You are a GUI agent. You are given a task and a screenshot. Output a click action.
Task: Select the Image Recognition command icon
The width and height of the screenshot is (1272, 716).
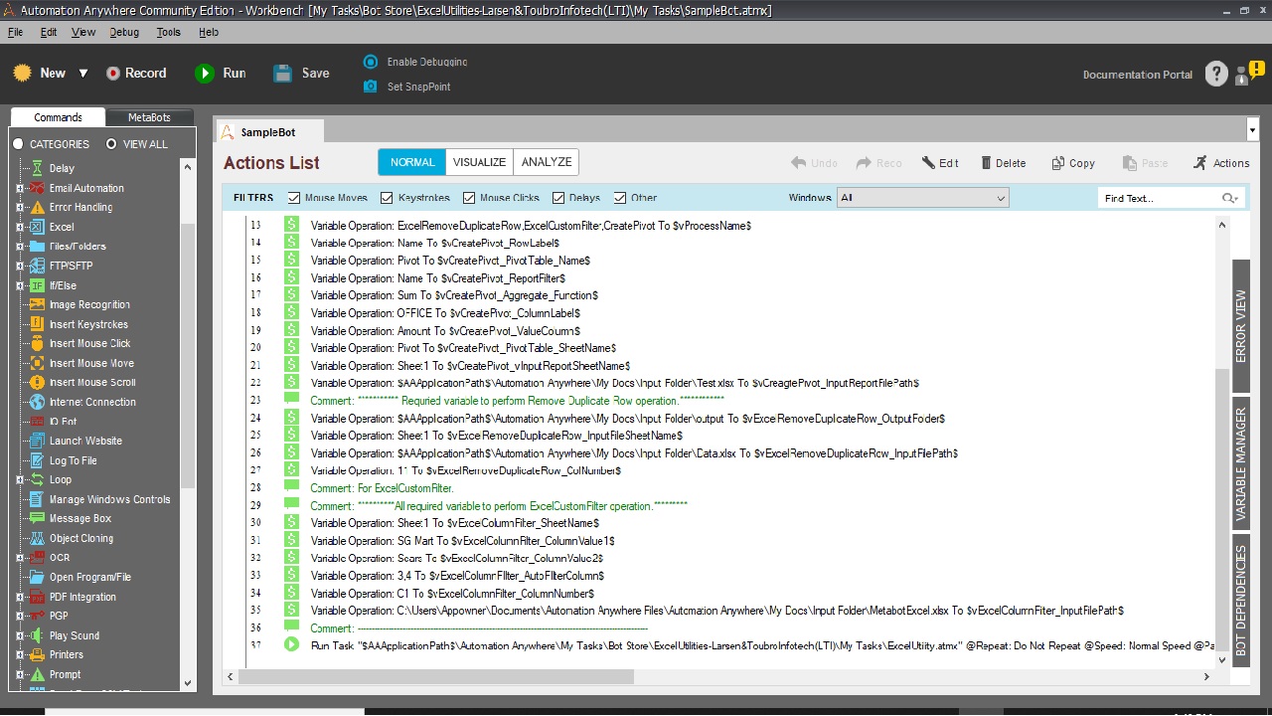tap(37, 304)
